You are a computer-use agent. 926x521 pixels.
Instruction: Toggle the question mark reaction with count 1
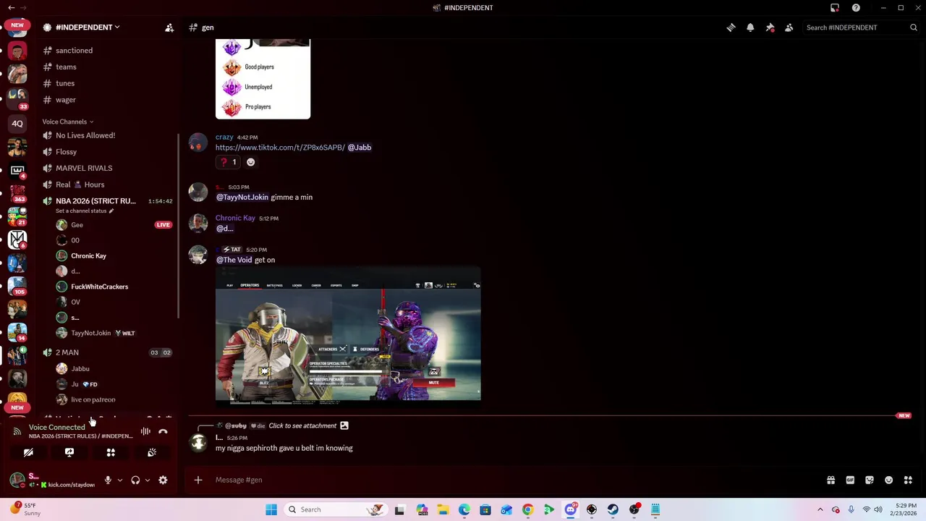[x=229, y=162]
